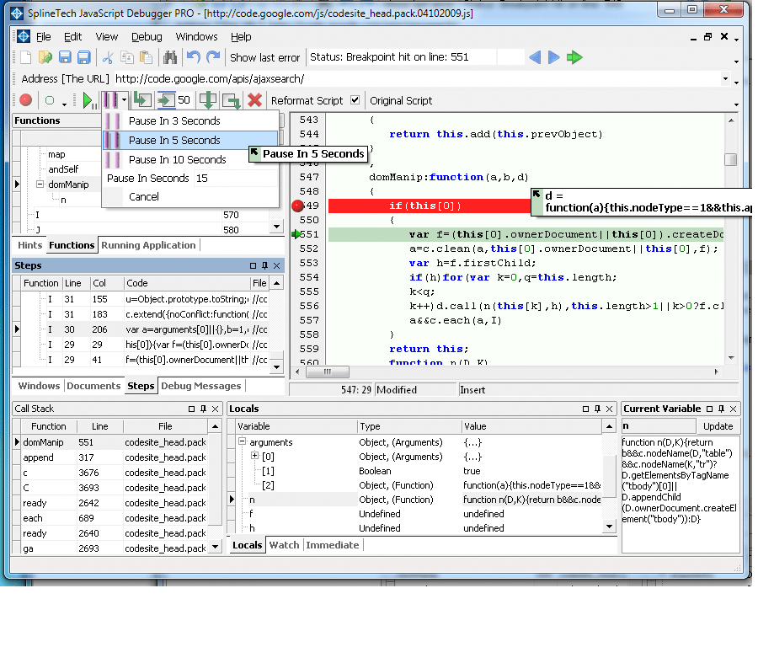The height and width of the screenshot is (647, 758).
Task: Start debugging with the green Run icon
Action: (x=88, y=99)
